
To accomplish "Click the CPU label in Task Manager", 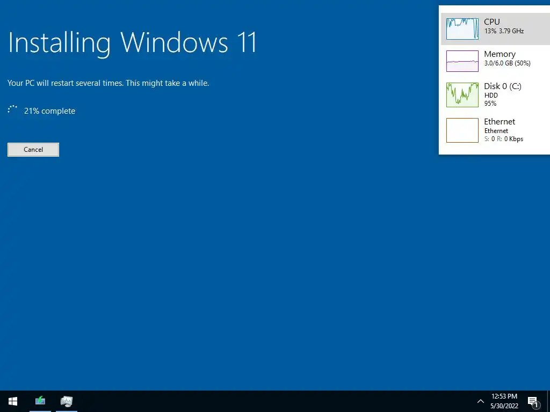I will (x=492, y=21).
